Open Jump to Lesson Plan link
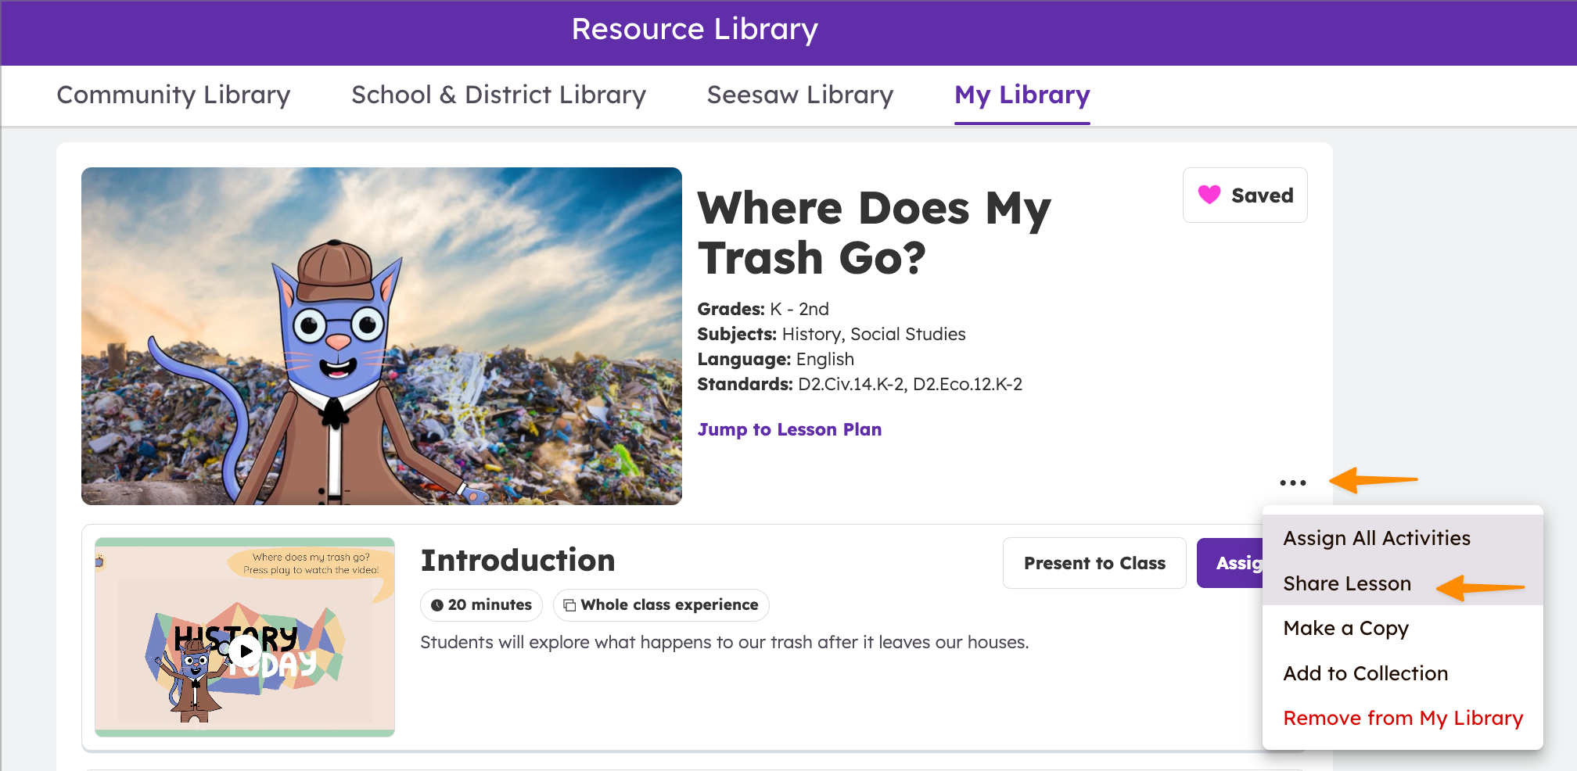Image resolution: width=1577 pixels, height=771 pixels. 789,429
